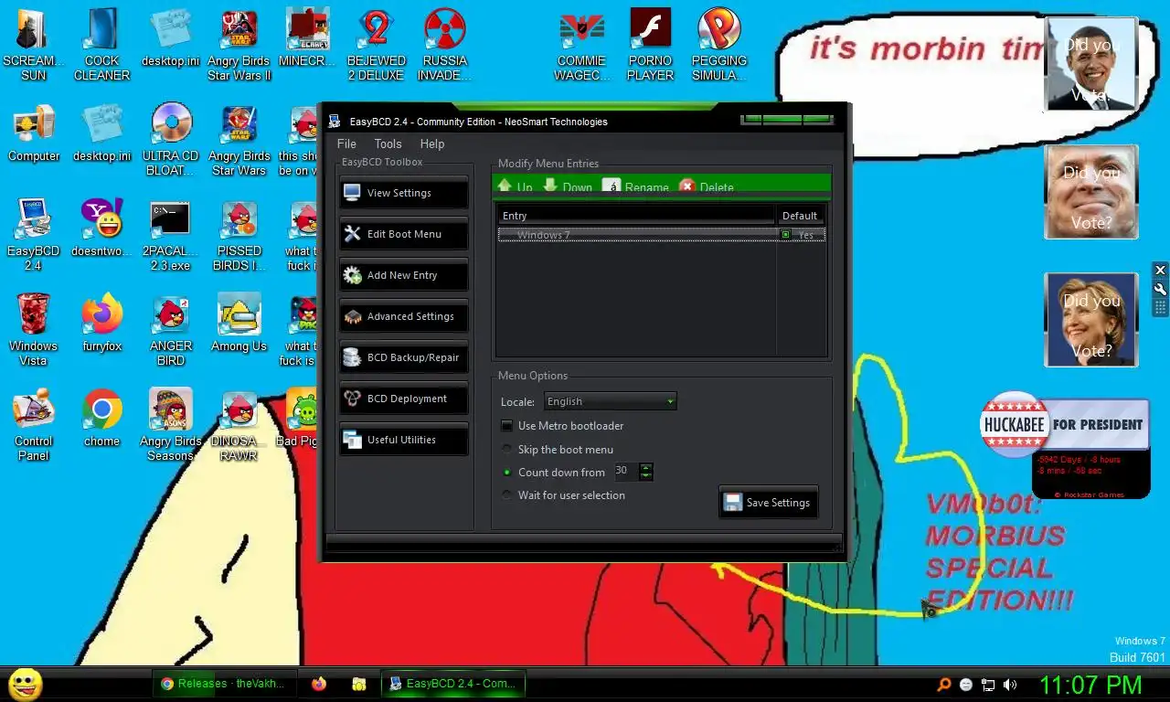Open BCD Backup/Repair
This screenshot has height=702, width=1170.
(x=403, y=357)
